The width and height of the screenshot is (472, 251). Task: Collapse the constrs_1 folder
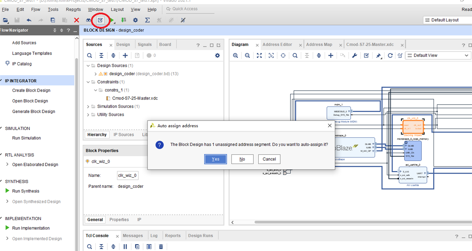click(96, 90)
